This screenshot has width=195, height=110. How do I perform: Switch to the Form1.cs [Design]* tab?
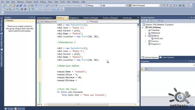[x=110, y=18]
